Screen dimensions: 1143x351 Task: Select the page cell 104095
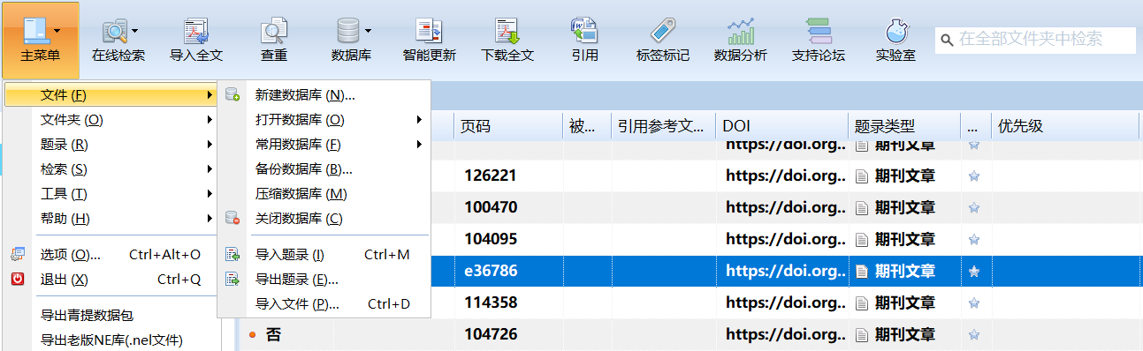pos(509,239)
